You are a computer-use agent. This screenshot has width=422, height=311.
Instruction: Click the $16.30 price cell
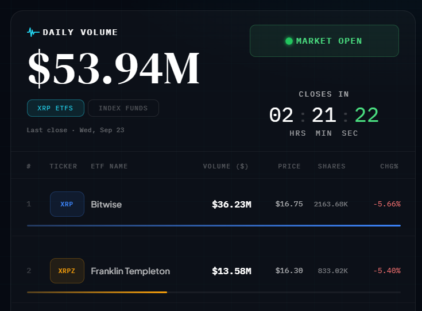[289, 271]
